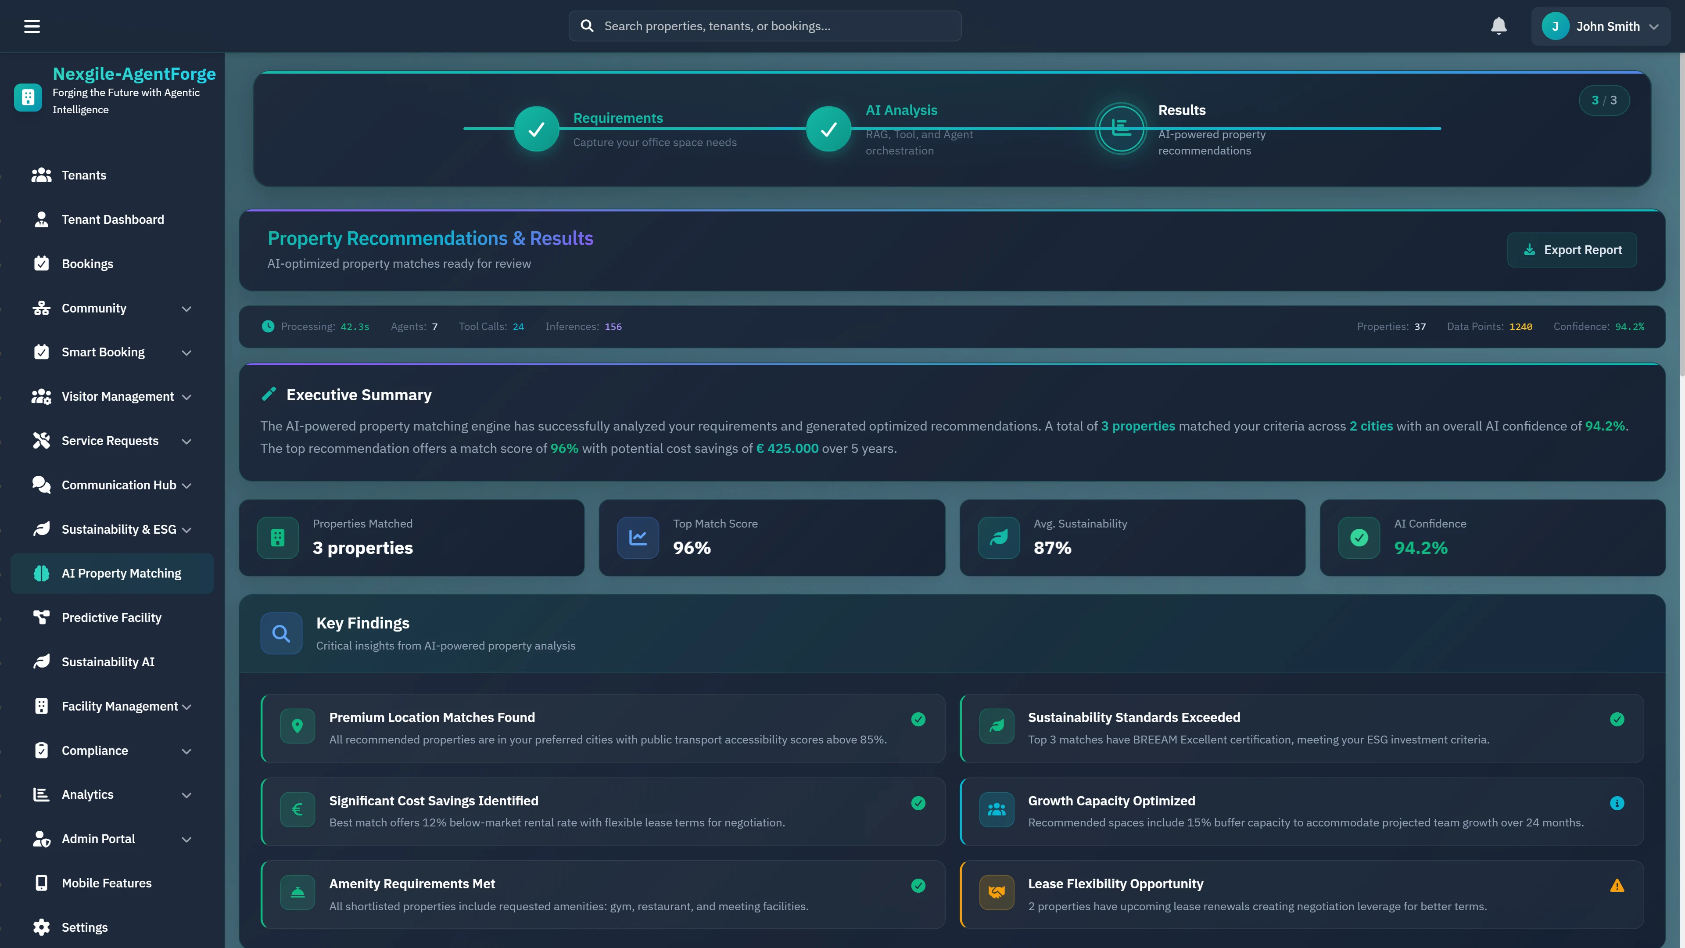Click the Mobile Features phone icon

coord(41,883)
